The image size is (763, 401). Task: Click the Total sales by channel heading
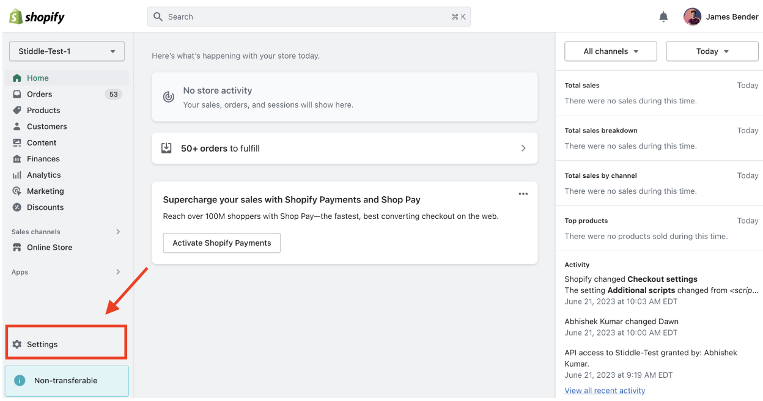coord(600,175)
